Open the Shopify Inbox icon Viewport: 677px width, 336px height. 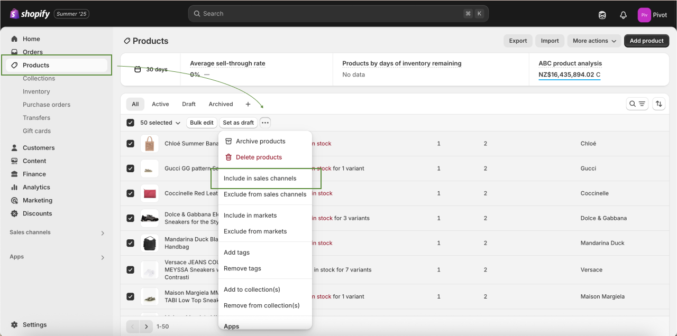(602, 15)
